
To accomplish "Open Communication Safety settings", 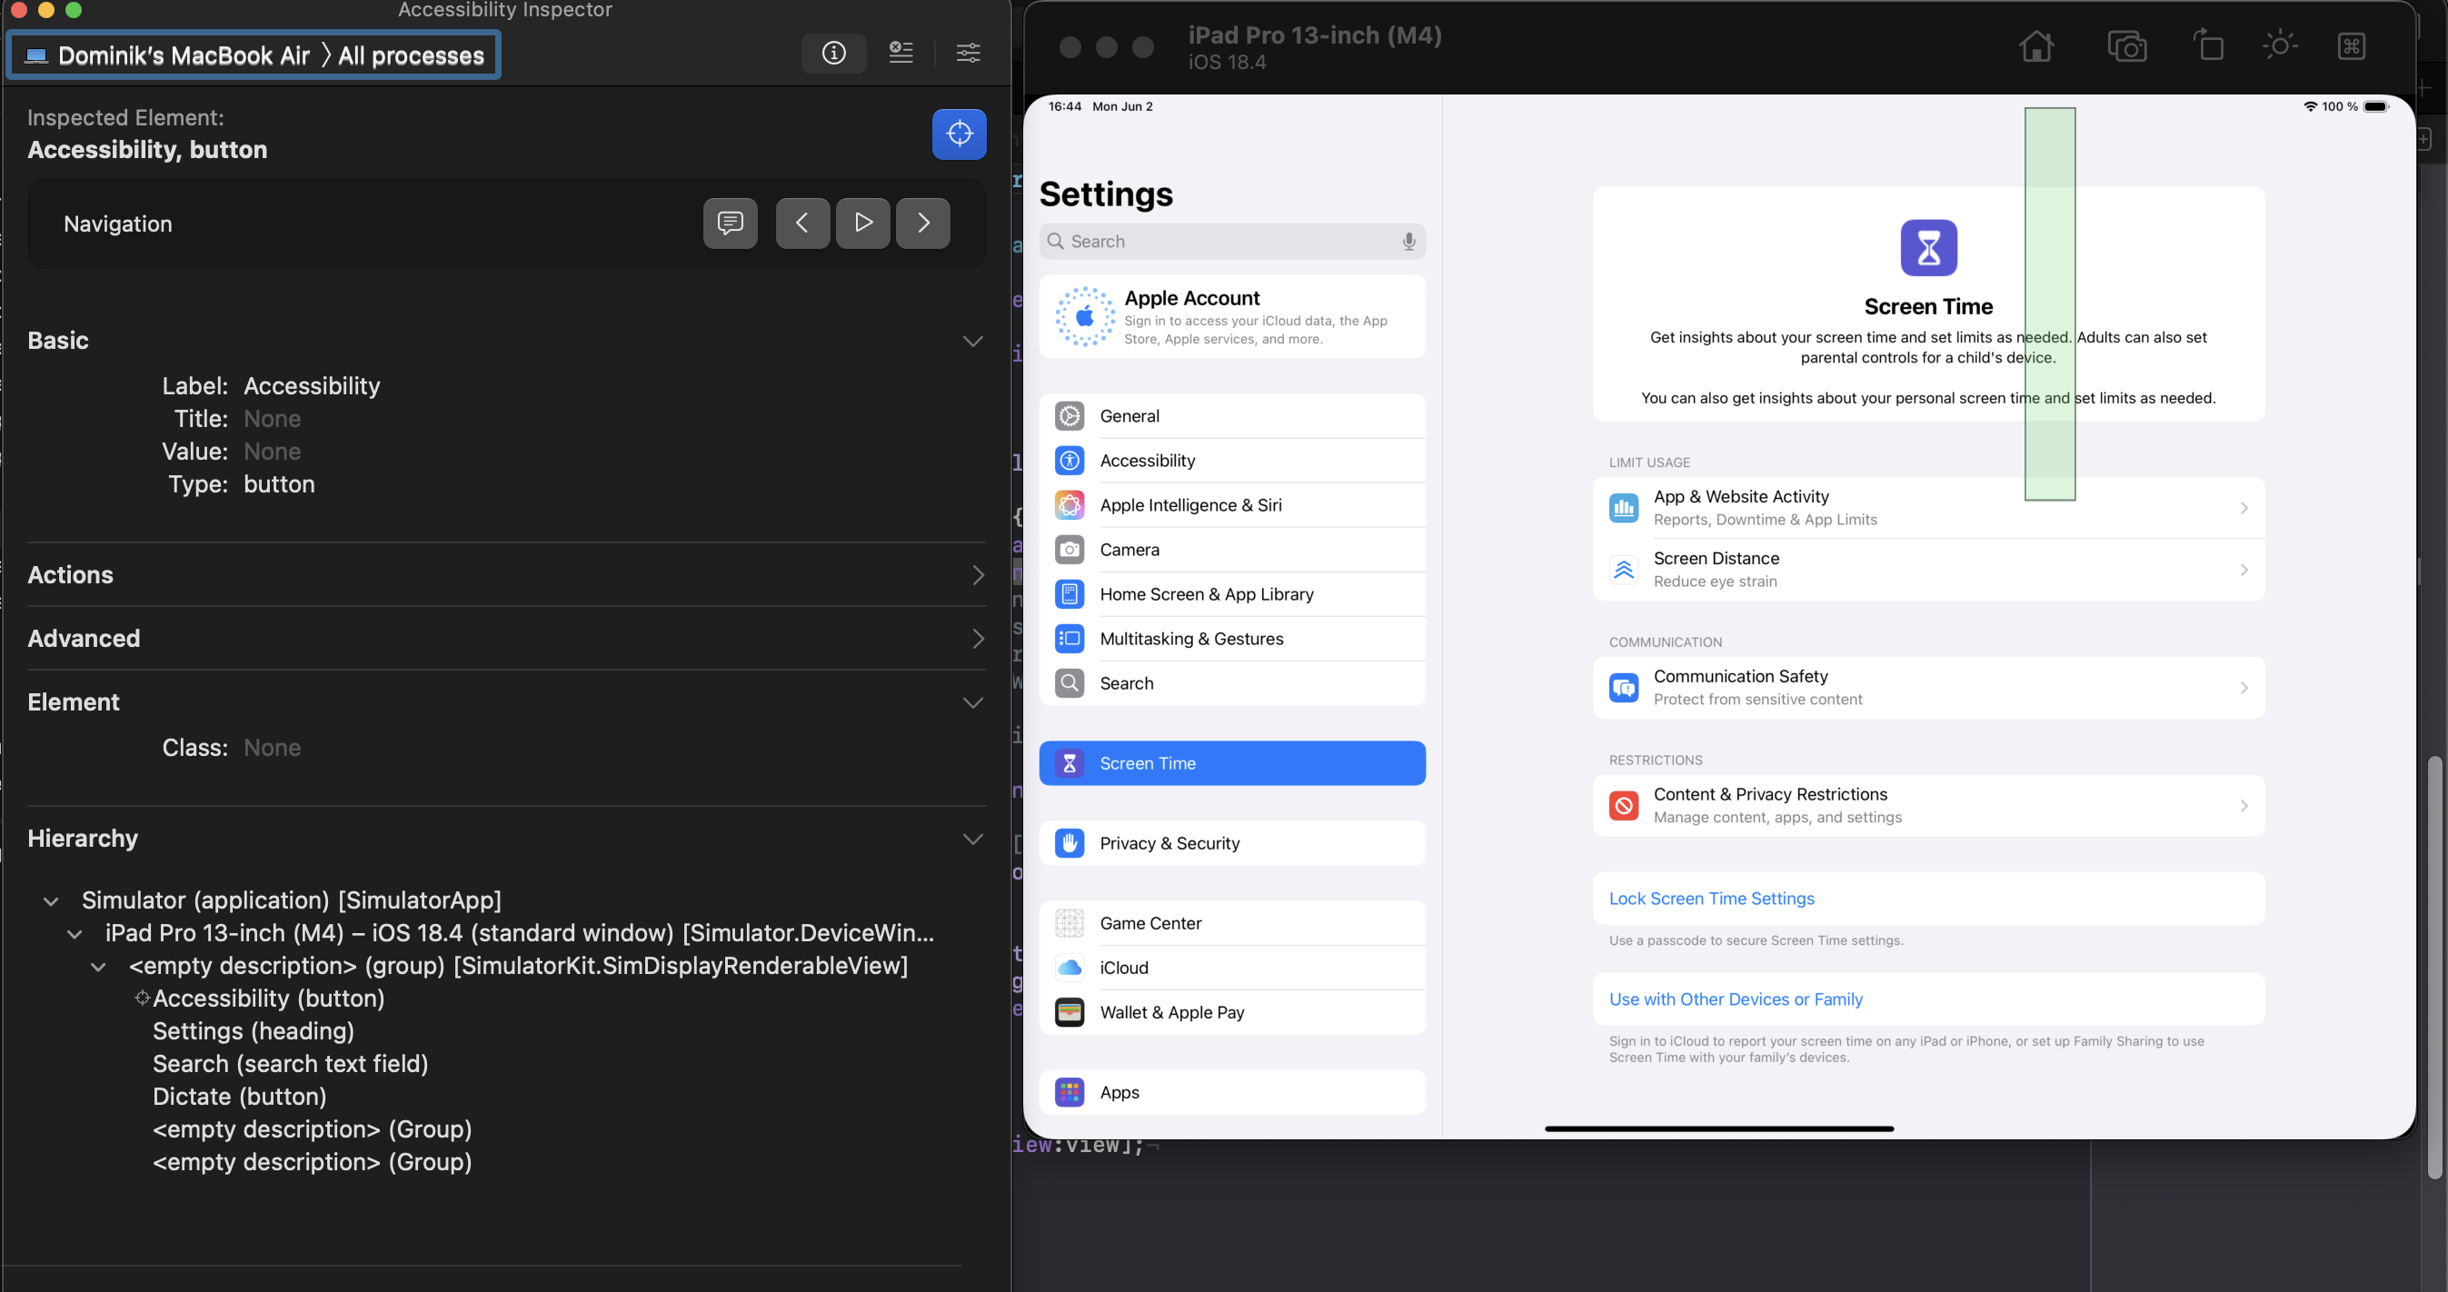I will [x=1928, y=688].
